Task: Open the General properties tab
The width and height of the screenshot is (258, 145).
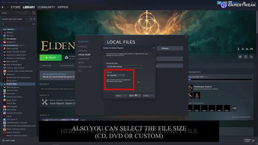Action: pyautogui.click(x=83, y=47)
